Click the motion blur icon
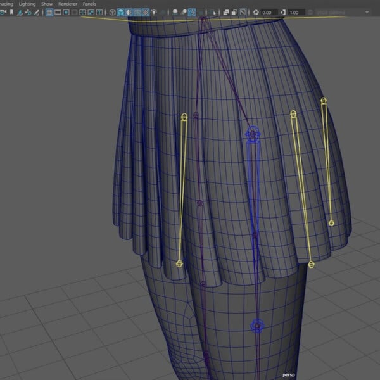The height and width of the screenshot is (380, 380). [x=184, y=12]
